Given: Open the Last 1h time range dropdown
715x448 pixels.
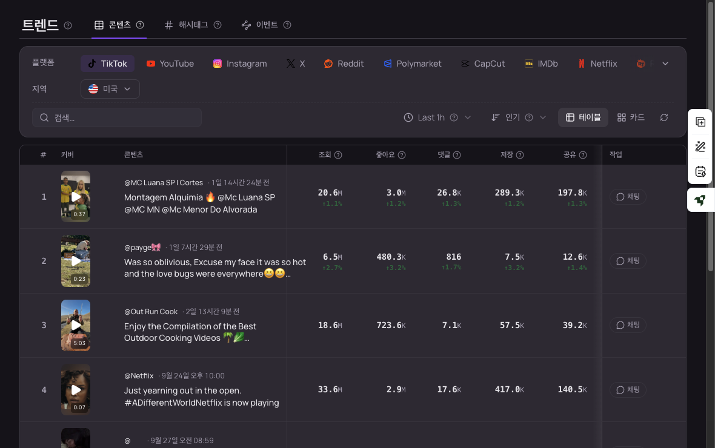Looking at the screenshot, I should [x=437, y=117].
